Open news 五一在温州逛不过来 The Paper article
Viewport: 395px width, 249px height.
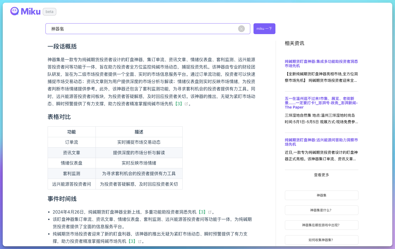tap(321, 103)
